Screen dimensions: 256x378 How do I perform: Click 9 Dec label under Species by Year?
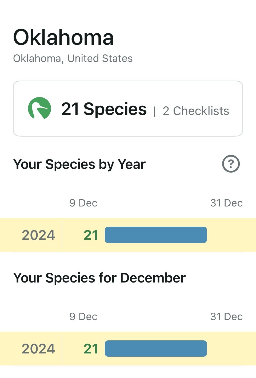point(83,203)
